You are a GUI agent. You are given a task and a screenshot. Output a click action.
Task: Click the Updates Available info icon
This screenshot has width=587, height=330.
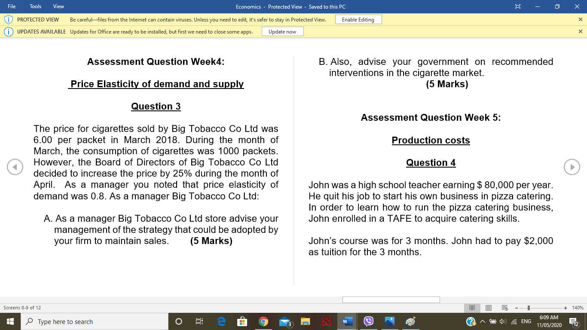point(8,31)
